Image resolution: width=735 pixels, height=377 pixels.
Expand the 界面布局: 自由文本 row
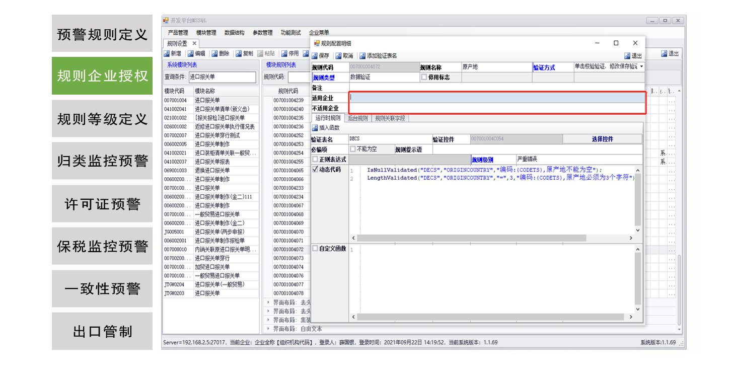268,329
